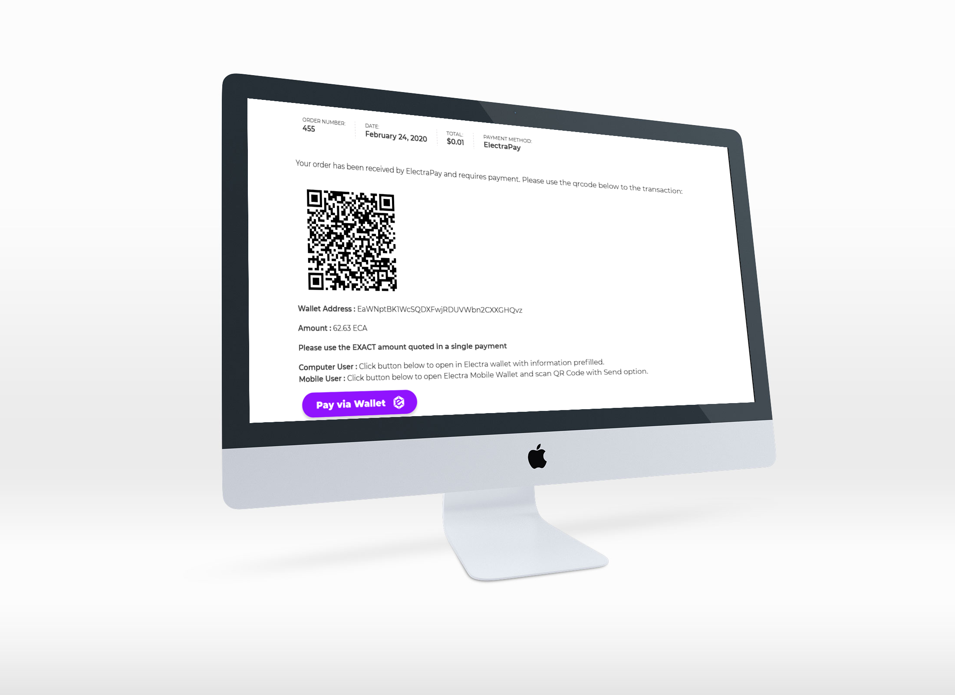Click the 62.63 ECA amount

click(350, 328)
